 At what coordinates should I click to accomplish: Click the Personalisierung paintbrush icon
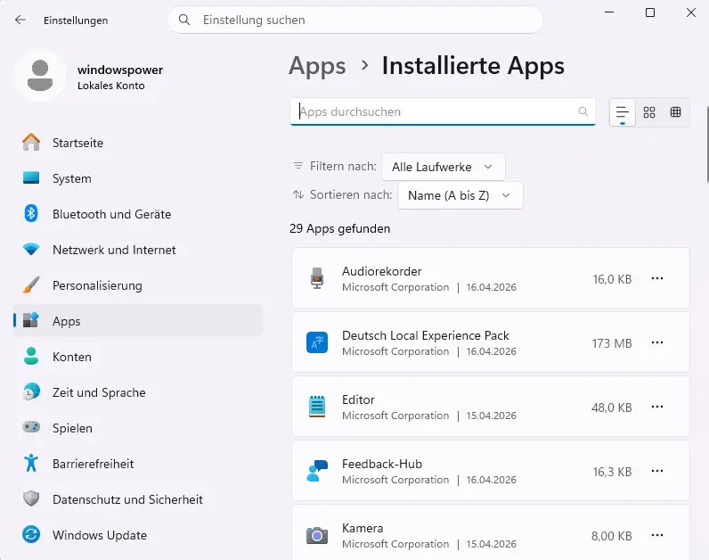point(31,285)
